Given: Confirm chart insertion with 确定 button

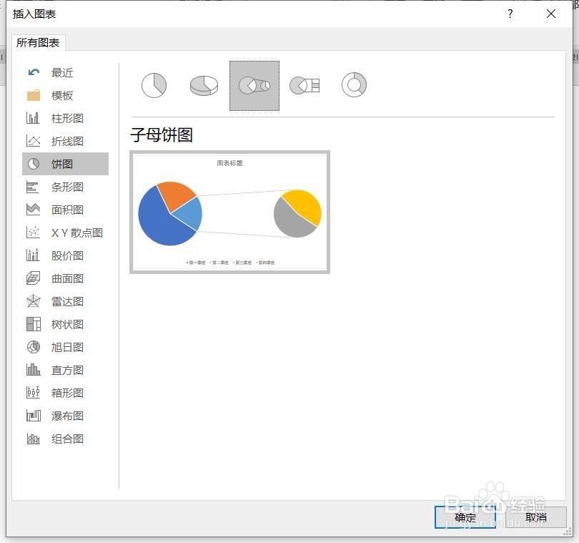Looking at the screenshot, I should [x=466, y=518].
